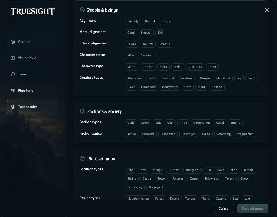Click the Giant creature type tag
This screenshot has height=217, width=277.
click(x=131, y=87)
